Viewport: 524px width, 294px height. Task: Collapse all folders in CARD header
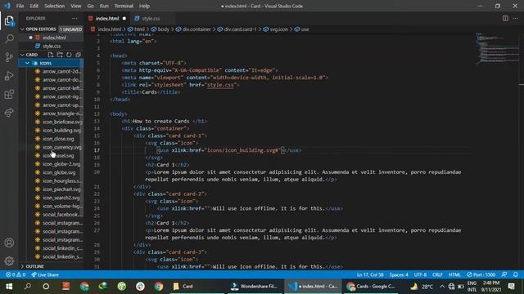(79, 55)
